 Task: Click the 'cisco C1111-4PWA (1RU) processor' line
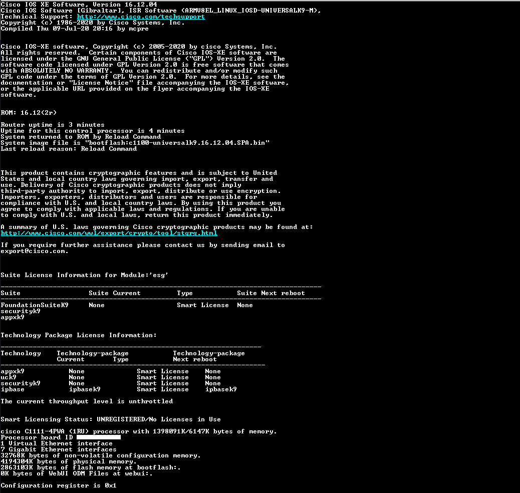click(x=139, y=431)
